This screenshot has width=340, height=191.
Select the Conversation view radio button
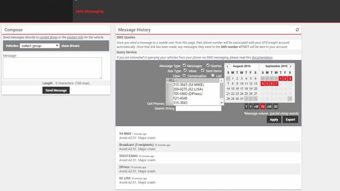tap(184, 75)
